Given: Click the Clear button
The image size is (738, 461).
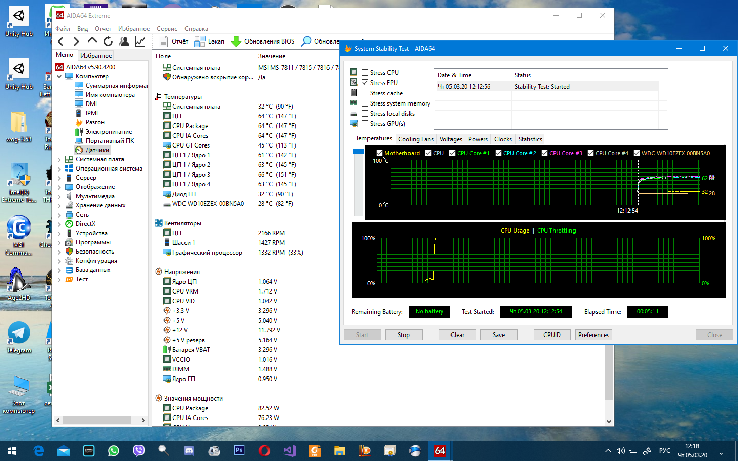Looking at the screenshot, I should coord(458,335).
